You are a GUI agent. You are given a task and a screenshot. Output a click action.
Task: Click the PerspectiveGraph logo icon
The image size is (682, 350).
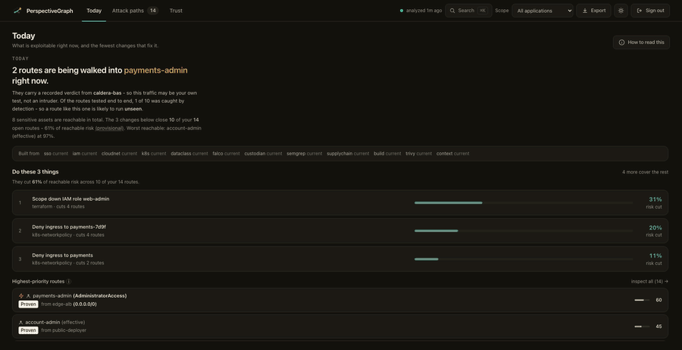[x=17, y=11]
